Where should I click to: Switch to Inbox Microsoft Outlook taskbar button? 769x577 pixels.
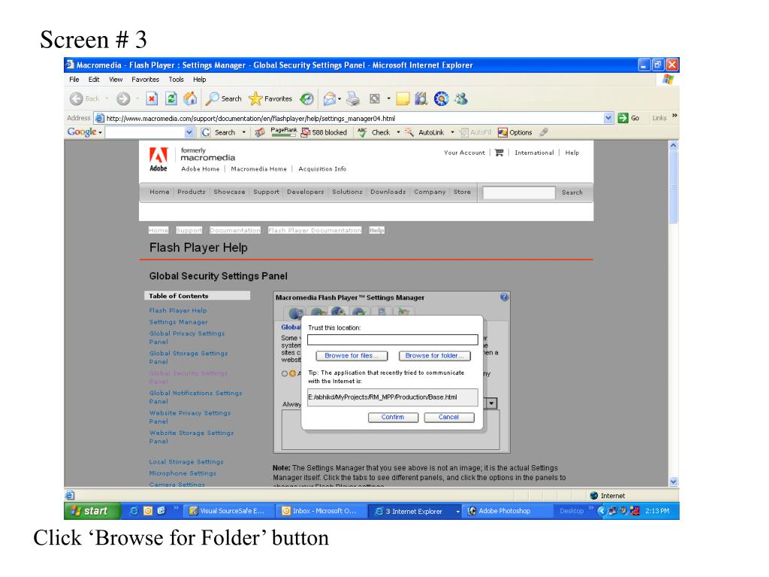tap(321, 511)
